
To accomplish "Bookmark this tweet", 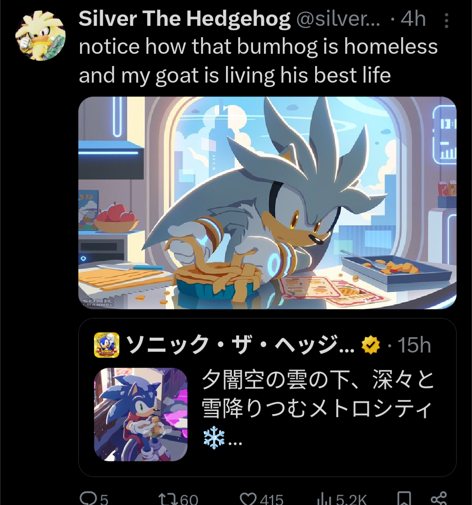I will [404, 498].
